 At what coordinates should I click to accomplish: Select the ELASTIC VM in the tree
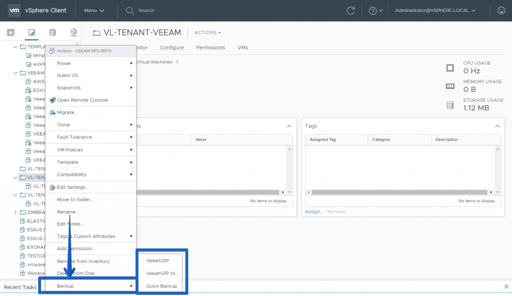coord(32,221)
